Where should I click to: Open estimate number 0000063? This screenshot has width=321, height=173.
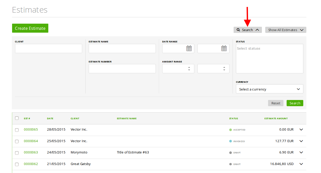click(31, 152)
